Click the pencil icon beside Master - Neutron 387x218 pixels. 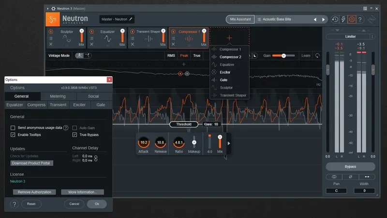pyautogui.click(x=131, y=19)
